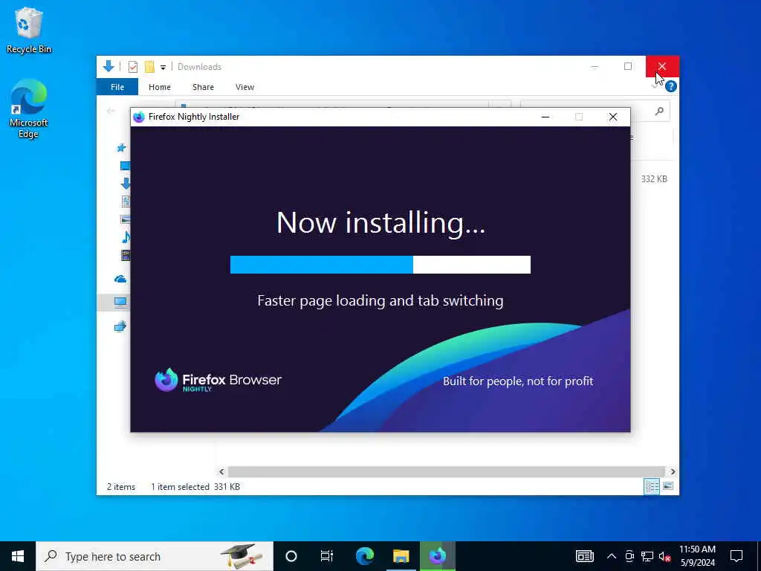Click the scroll right arrow in Explorer
The height and width of the screenshot is (571, 761).
point(673,471)
